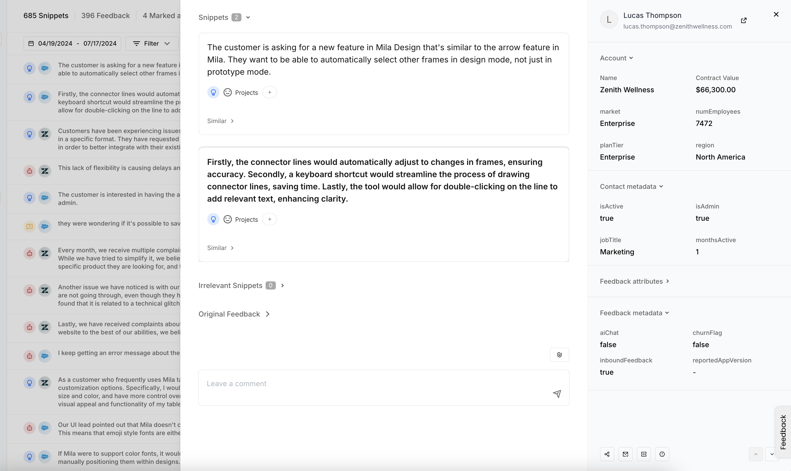This screenshot has width=791, height=471.
Task: Click the attachment paperclip icon
Action: 559,355
